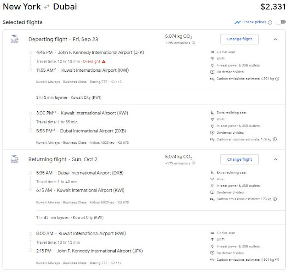Click Kuwait Airways Boeing 777 KU 117 details
Viewport: 287px width, 272px height.
[79, 263]
